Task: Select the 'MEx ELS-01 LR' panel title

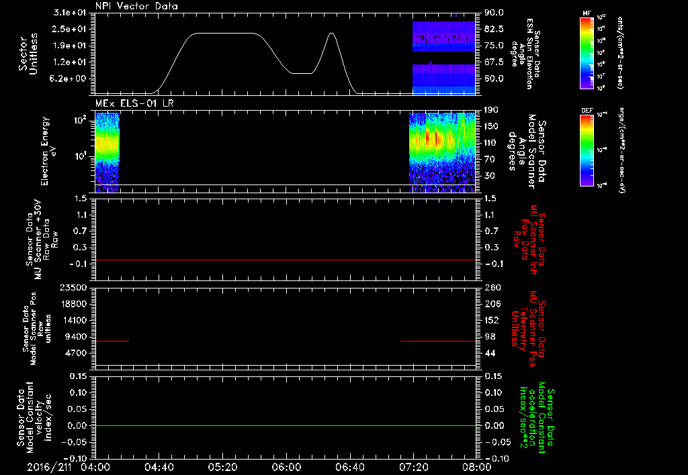Action: [134, 103]
